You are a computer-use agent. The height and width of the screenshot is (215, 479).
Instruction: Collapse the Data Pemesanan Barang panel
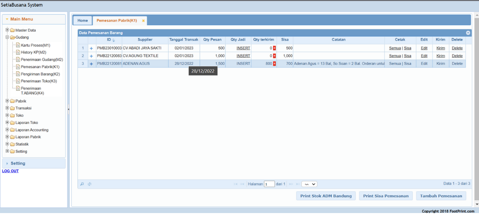click(x=468, y=33)
